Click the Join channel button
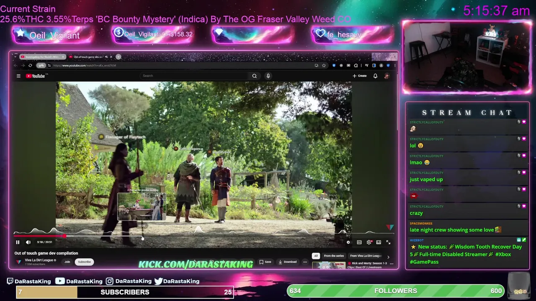The image size is (536, 301). click(67, 262)
